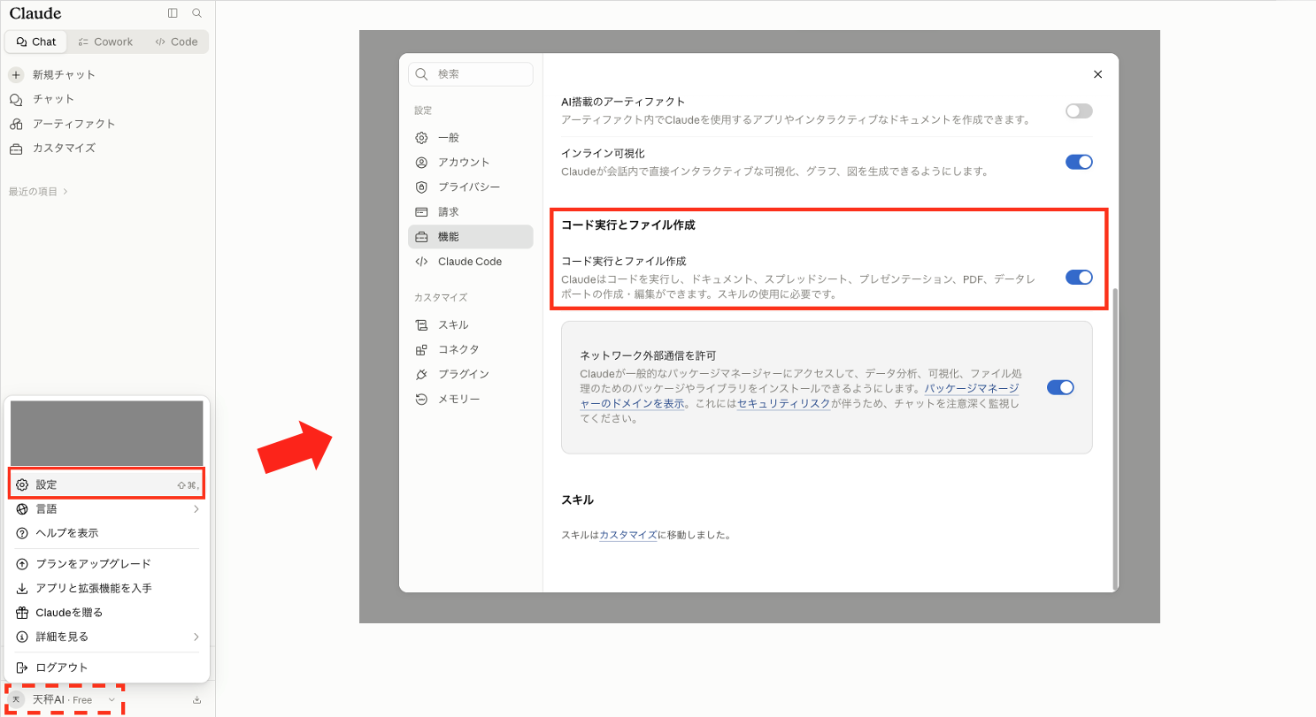Viewport: 1316px width, 717px height.
Task: Click the plug icon beside プラグイン
Action: pos(421,375)
